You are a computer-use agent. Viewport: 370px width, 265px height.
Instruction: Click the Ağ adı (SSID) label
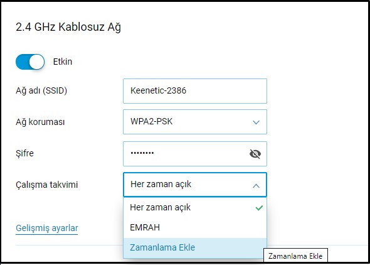point(41,90)
